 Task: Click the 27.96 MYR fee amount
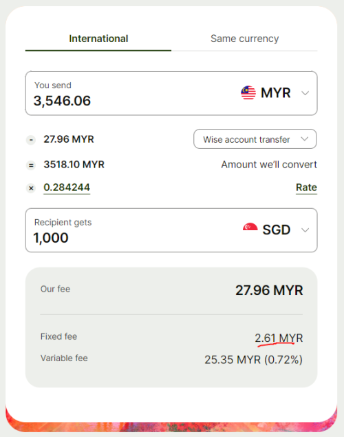tap(69, 139)
